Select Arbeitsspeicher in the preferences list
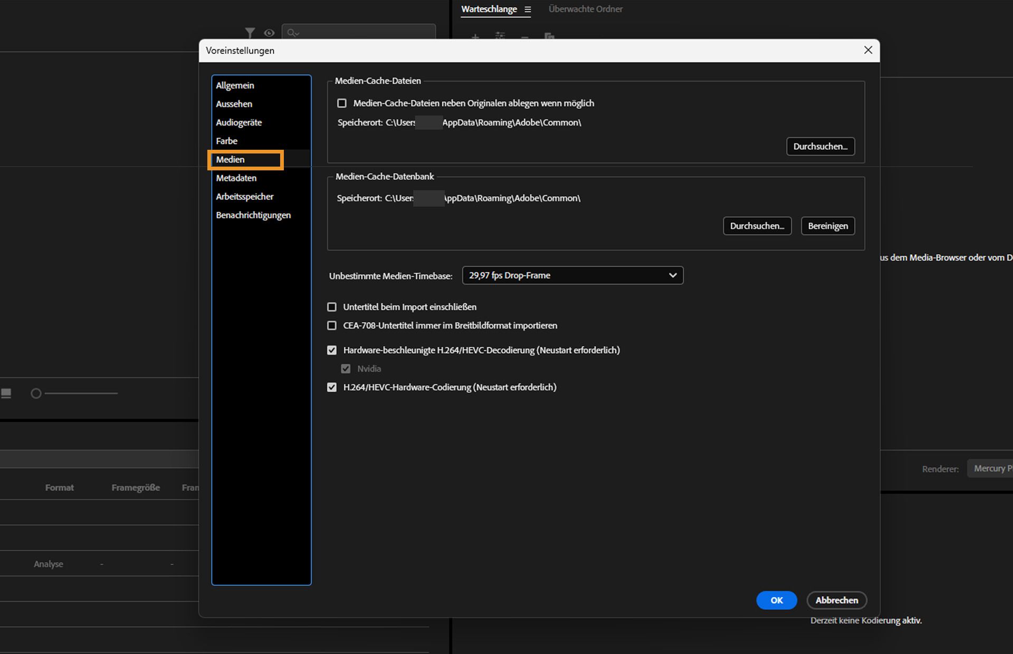This screenshot has height=654, width=1013. click(x=244, y=197)
